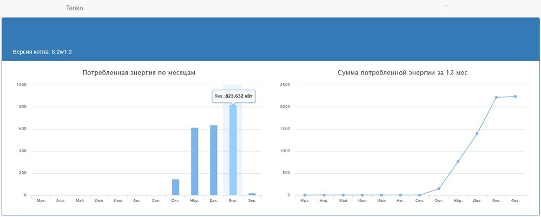Click the 200 value on bar chart y-axis
Viewport: 541px width, 217px height.
(x=23, y=173)
